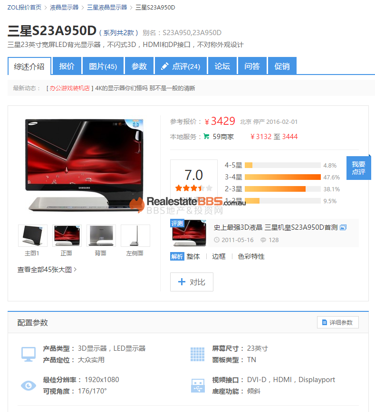Switch to the 报价 tab
Viewport: 375px width, 412px height.
coord(67,66)
